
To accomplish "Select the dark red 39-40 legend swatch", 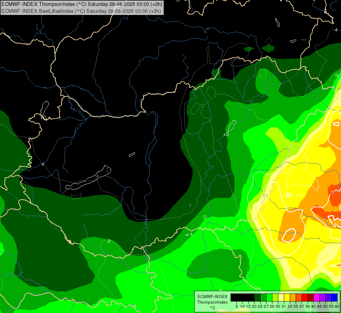I will click(311, 297).
